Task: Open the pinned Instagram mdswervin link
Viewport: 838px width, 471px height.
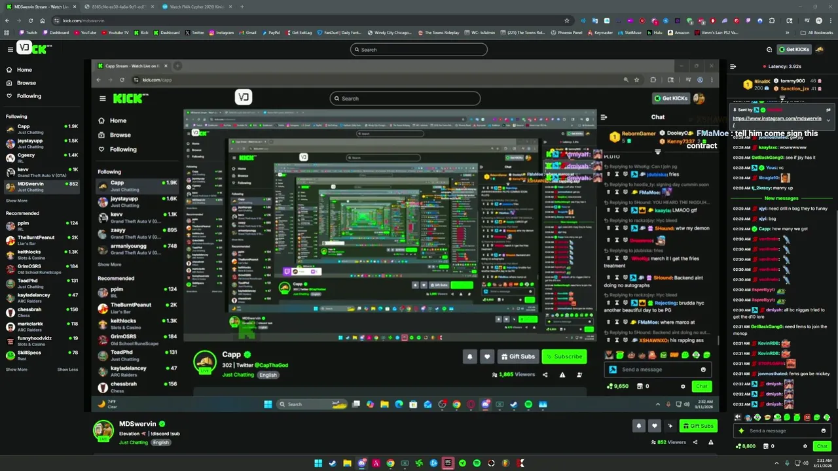Action: [x=777, y=118]
